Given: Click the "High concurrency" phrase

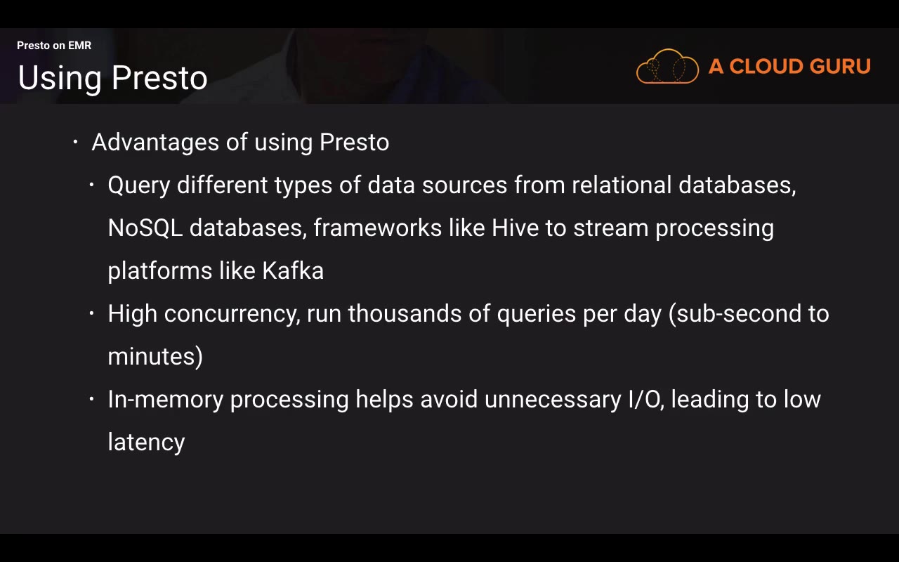Looking at the screenshot, I should pyautogui.click(x=204, y=313).
